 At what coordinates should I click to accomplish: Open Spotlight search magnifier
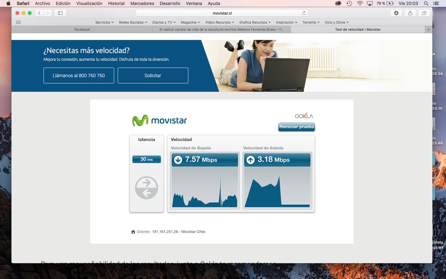[x=426, y=3]
